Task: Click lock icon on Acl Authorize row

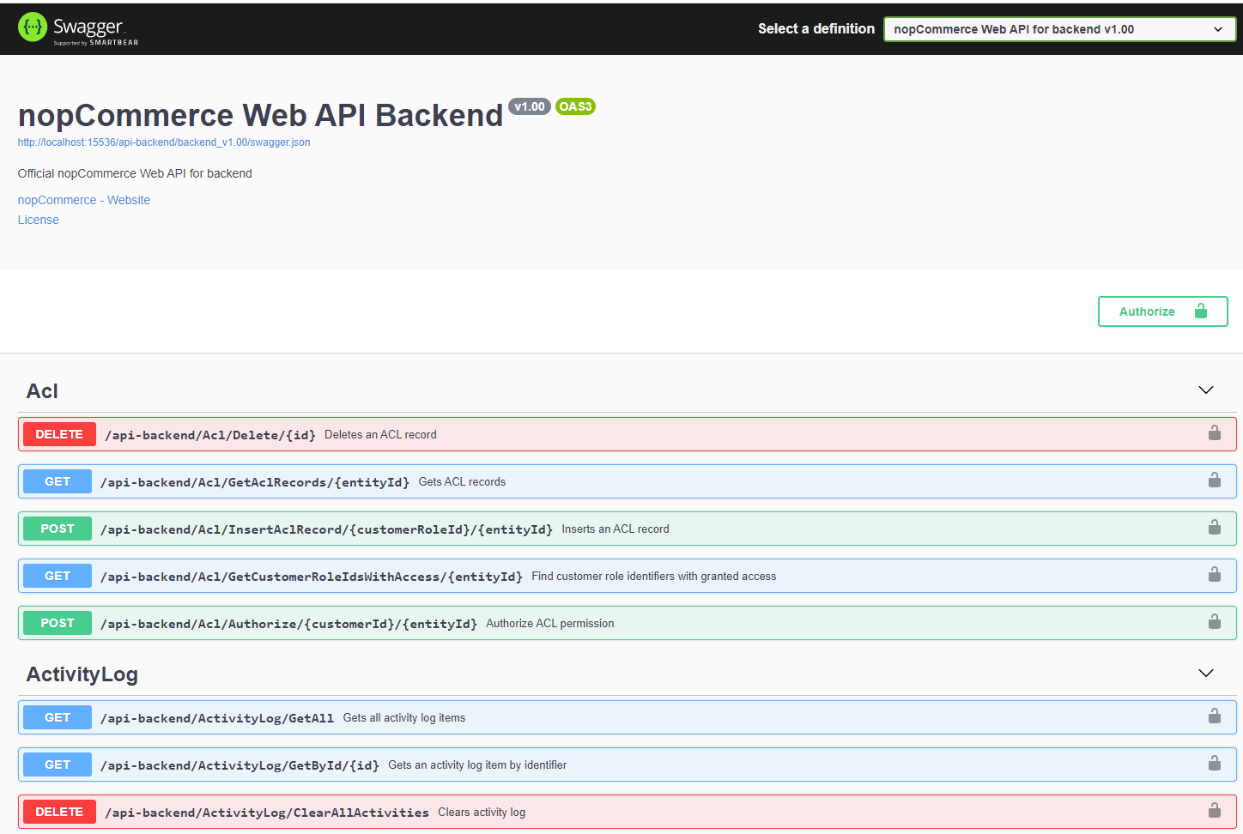Action: [1214, 621]
